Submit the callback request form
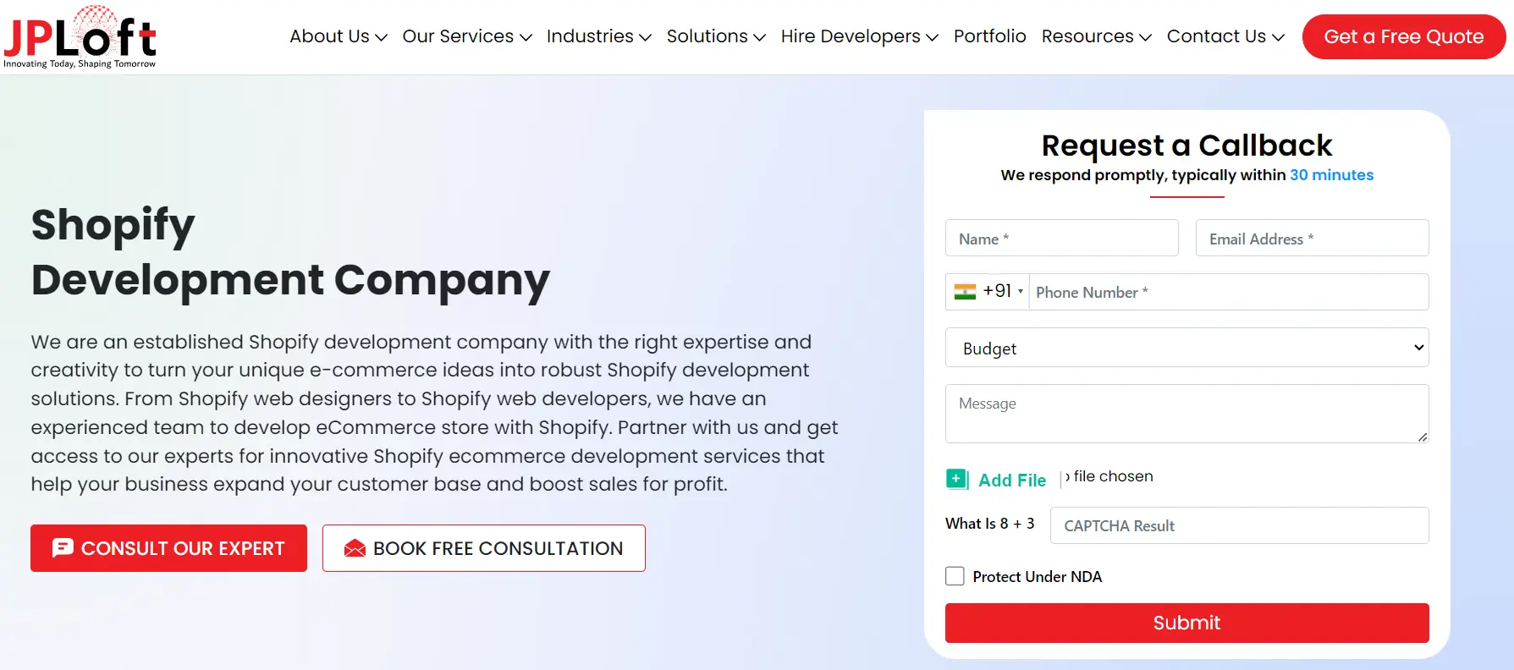 click(x=1186, y=623)
